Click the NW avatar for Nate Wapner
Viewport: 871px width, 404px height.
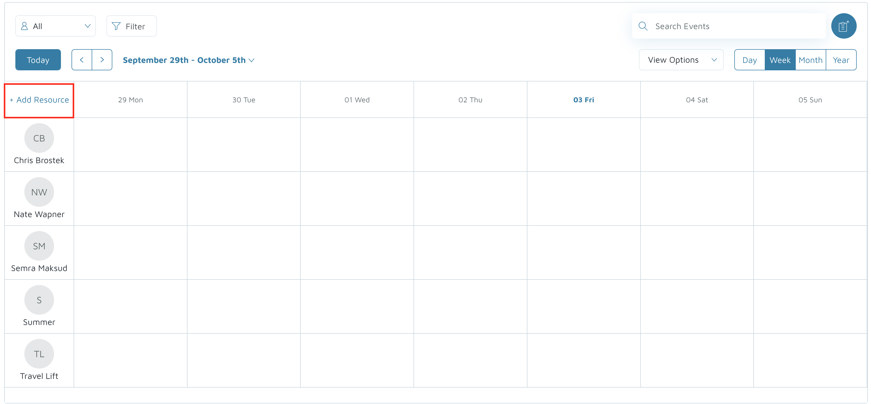click(39, 192)
